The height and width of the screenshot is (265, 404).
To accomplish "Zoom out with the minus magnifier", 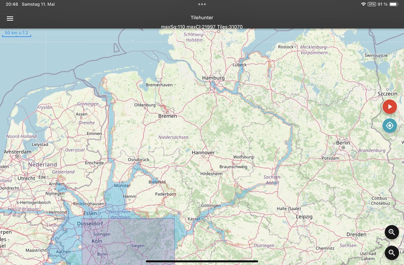I will point(392,253).
